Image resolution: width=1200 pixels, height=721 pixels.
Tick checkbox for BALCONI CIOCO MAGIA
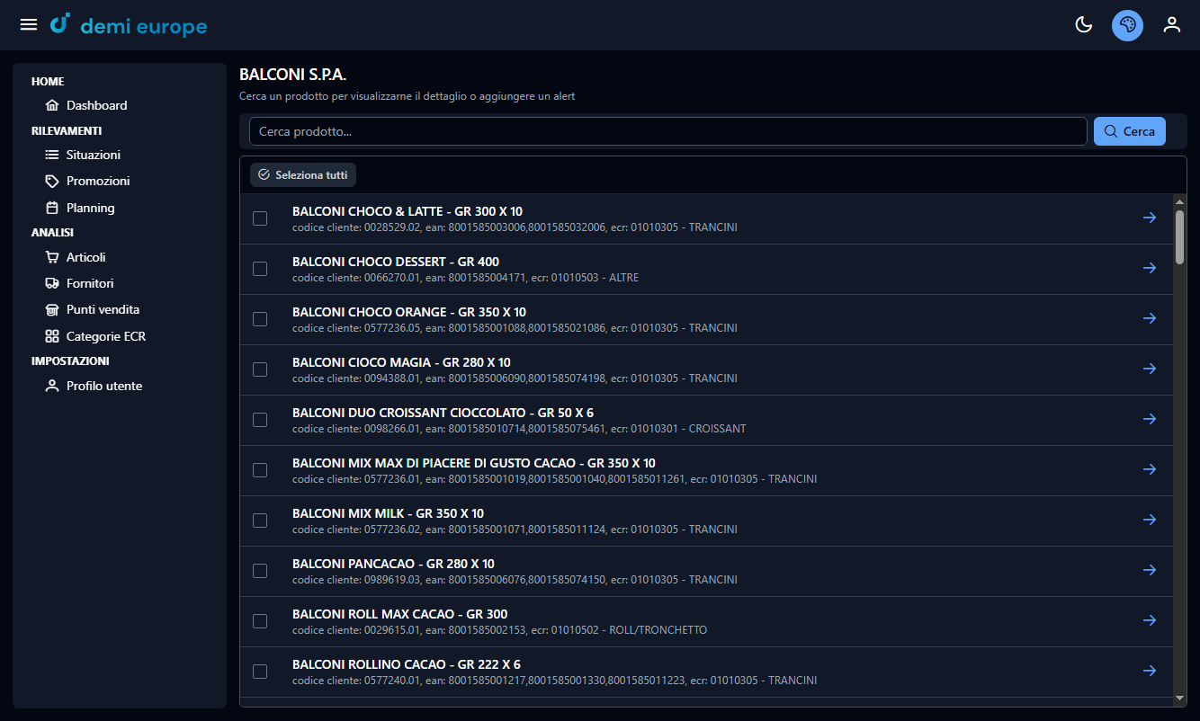point(260,369)
